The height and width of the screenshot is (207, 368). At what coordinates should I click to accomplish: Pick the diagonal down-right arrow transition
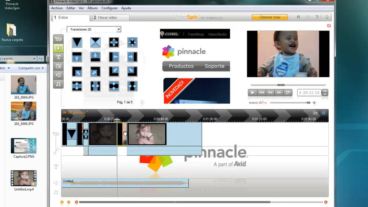point(132,71)
